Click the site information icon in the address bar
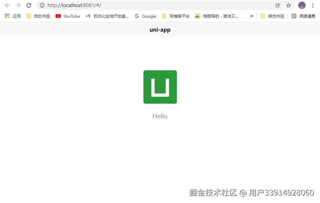The width and height of the screenshot is (320, 203). (42, 5)
